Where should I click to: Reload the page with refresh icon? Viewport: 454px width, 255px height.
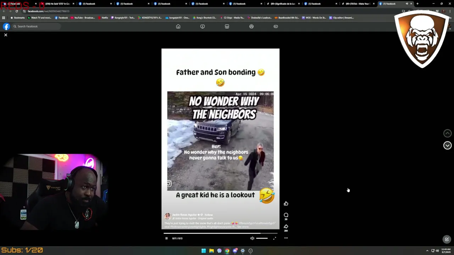pos(16,11)
